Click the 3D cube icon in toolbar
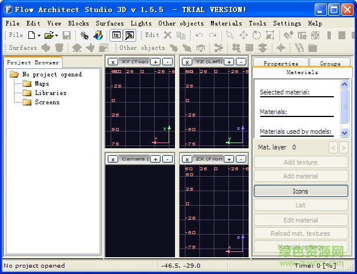This screenshot has height=274, width=357. click(97, 35)
